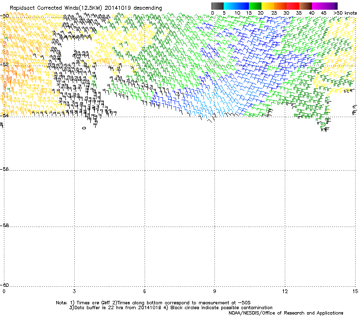
Task: Click the '-50' latitude axis label
Action: tap(4, 16)
